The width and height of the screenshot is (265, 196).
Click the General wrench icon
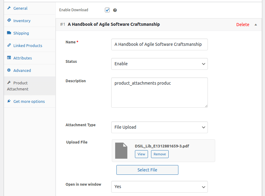coord(9,8)
